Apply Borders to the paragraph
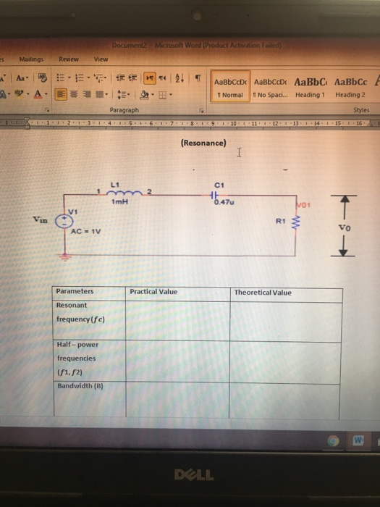This screenshot has width=380, height=507. [163, 95]
